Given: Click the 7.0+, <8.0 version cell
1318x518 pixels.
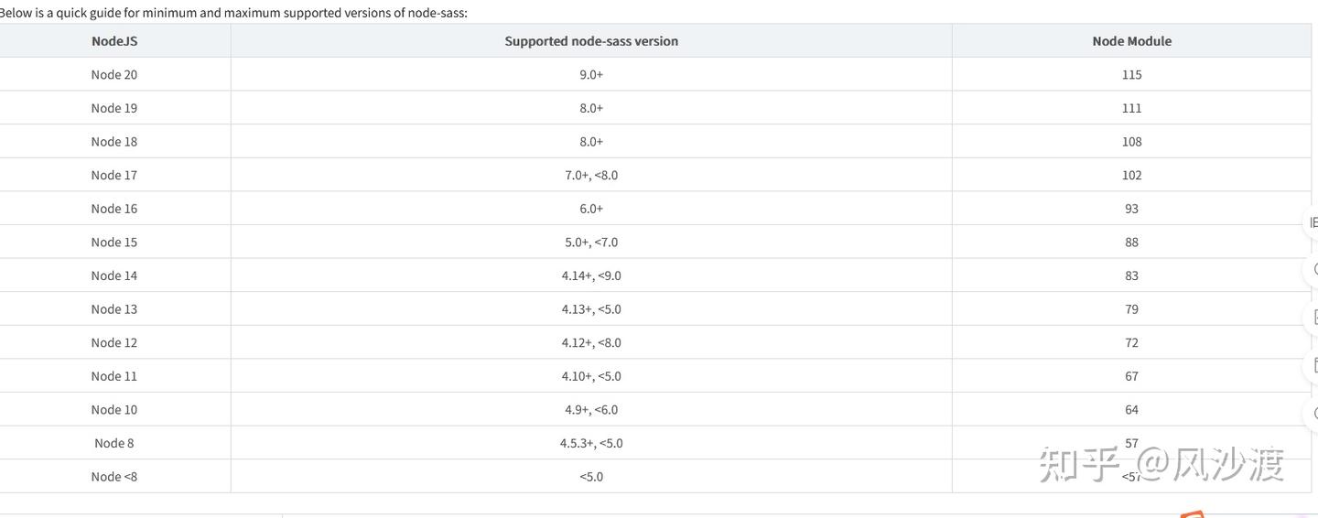Looking at the screenshot, I should (x=591, y=176).
